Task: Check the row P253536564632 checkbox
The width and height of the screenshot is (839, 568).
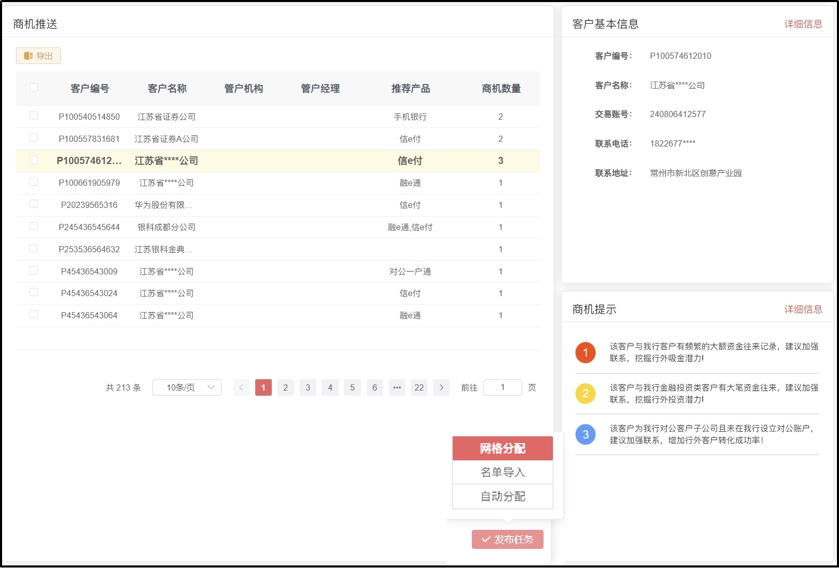Action: pyautogui.click(x=34, y=248)
